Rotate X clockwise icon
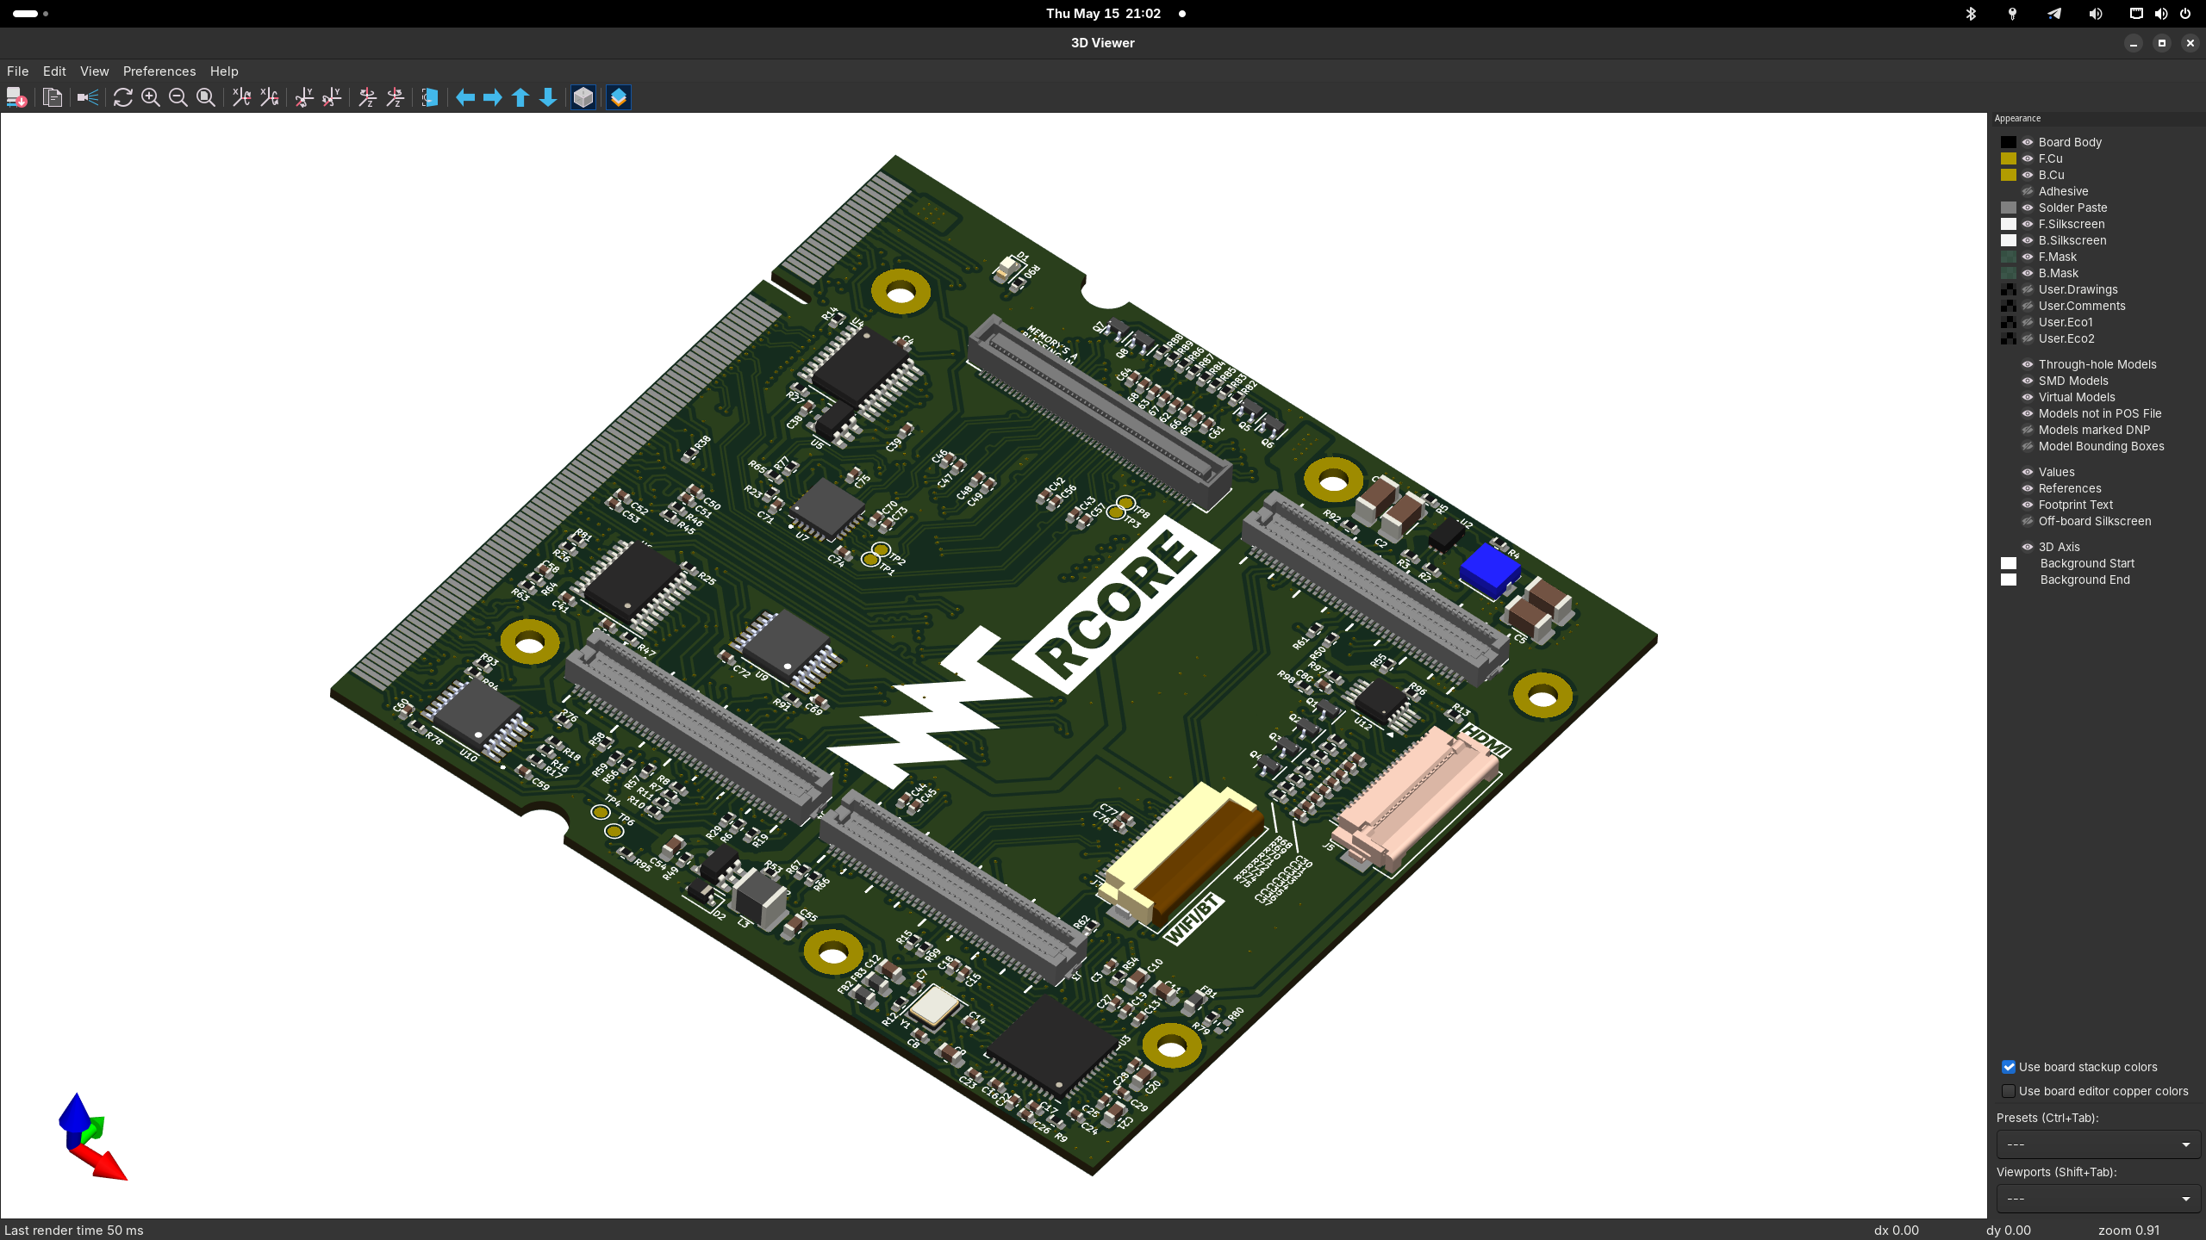2206x1240 pixels. (242, 97)
